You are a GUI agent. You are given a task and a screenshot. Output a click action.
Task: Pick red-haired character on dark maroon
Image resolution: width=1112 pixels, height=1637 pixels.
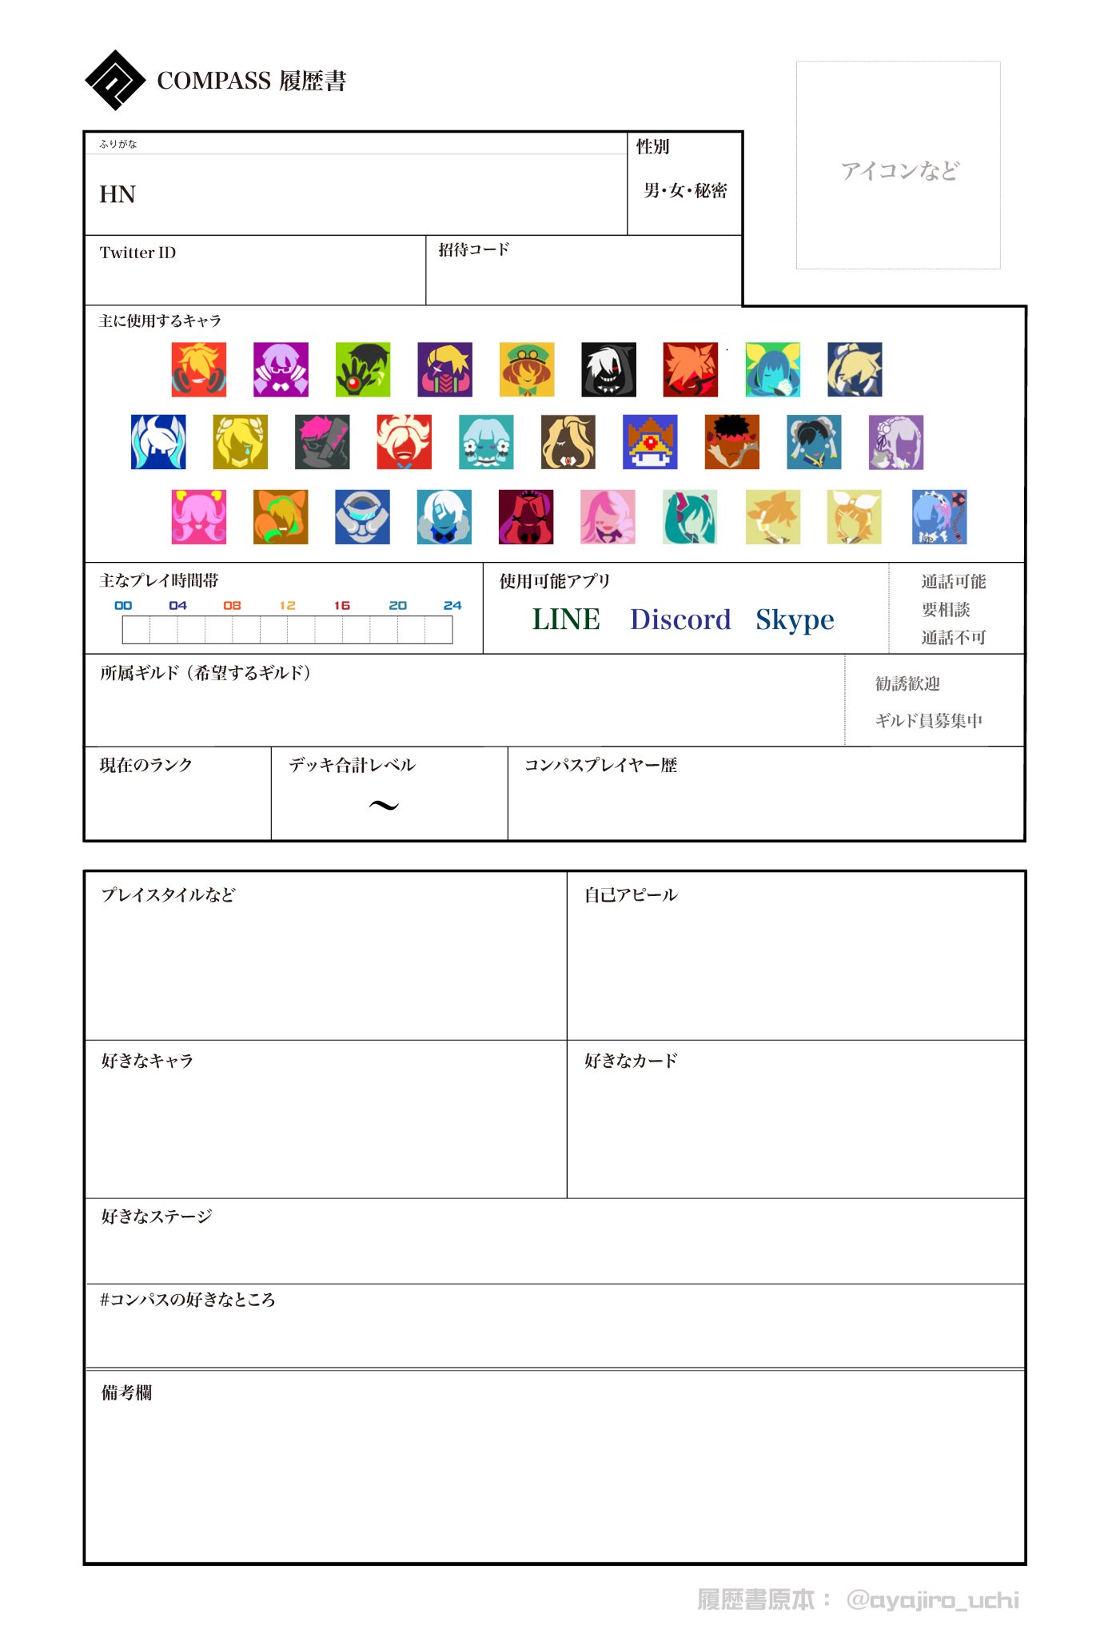tap(526, 517)
